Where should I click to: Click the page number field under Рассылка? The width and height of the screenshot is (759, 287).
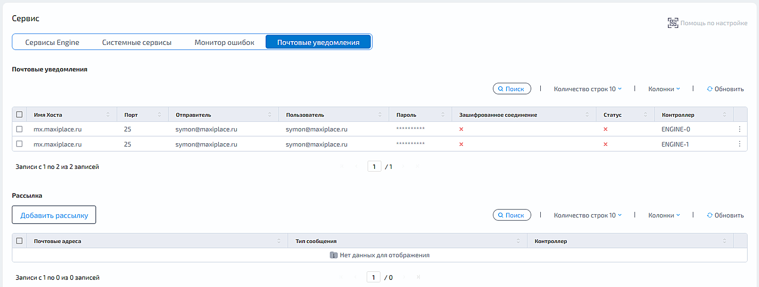(374, 277)
